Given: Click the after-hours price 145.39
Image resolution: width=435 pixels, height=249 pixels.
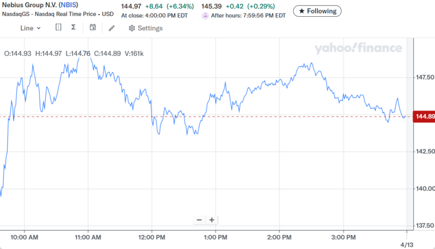Looking at the screenshot, I should point(211,7).
